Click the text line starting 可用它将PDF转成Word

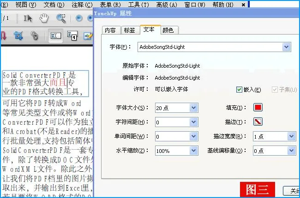pyautogui.click(x=42, y=104)
